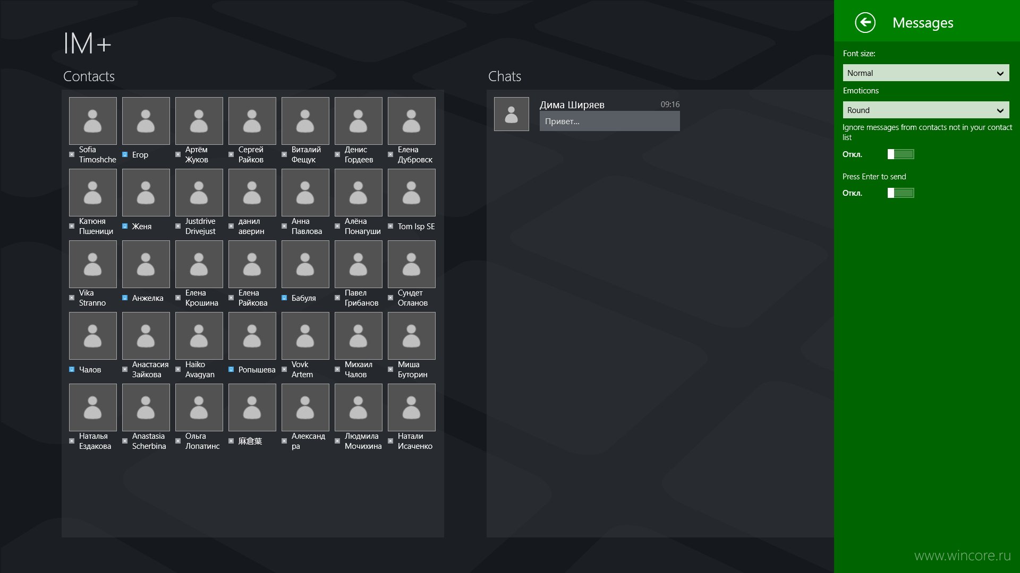Open Александра contact avatar

305,407
